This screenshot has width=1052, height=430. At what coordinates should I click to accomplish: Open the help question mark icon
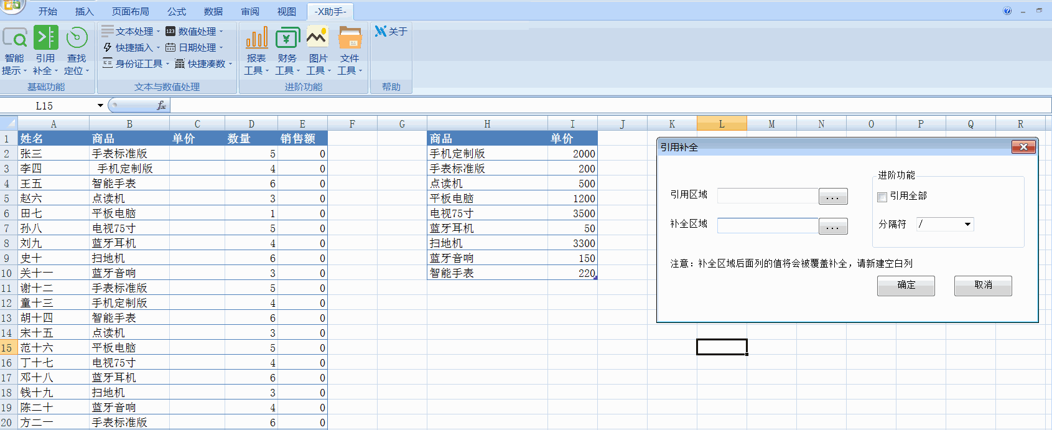[1007, 11]
